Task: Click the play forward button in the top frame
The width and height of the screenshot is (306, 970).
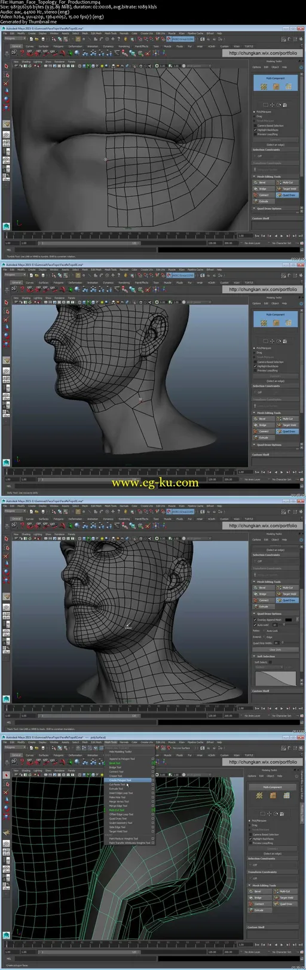Action: [282, 236]
